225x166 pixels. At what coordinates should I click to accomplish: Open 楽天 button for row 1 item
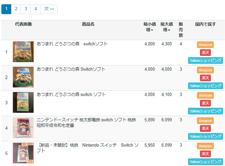[x=205, y=53]
